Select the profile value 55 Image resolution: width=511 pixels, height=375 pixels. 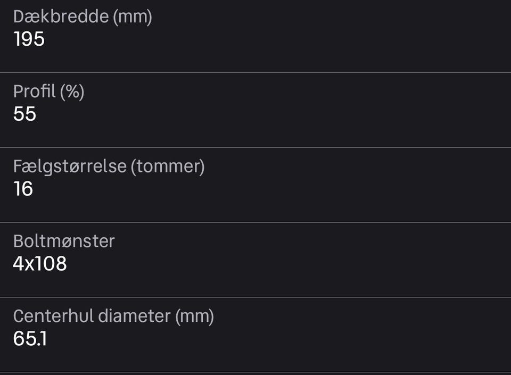pos(24,114)
